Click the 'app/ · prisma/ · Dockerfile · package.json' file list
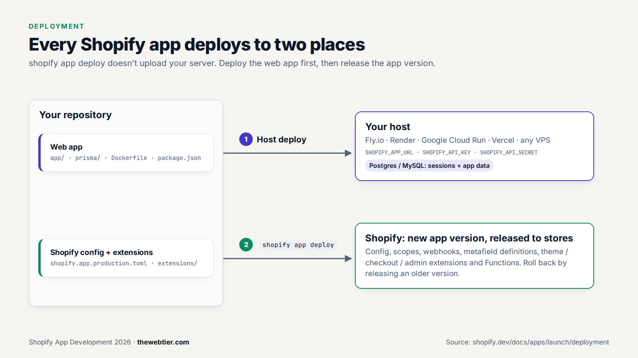 [x=126, y=158]
